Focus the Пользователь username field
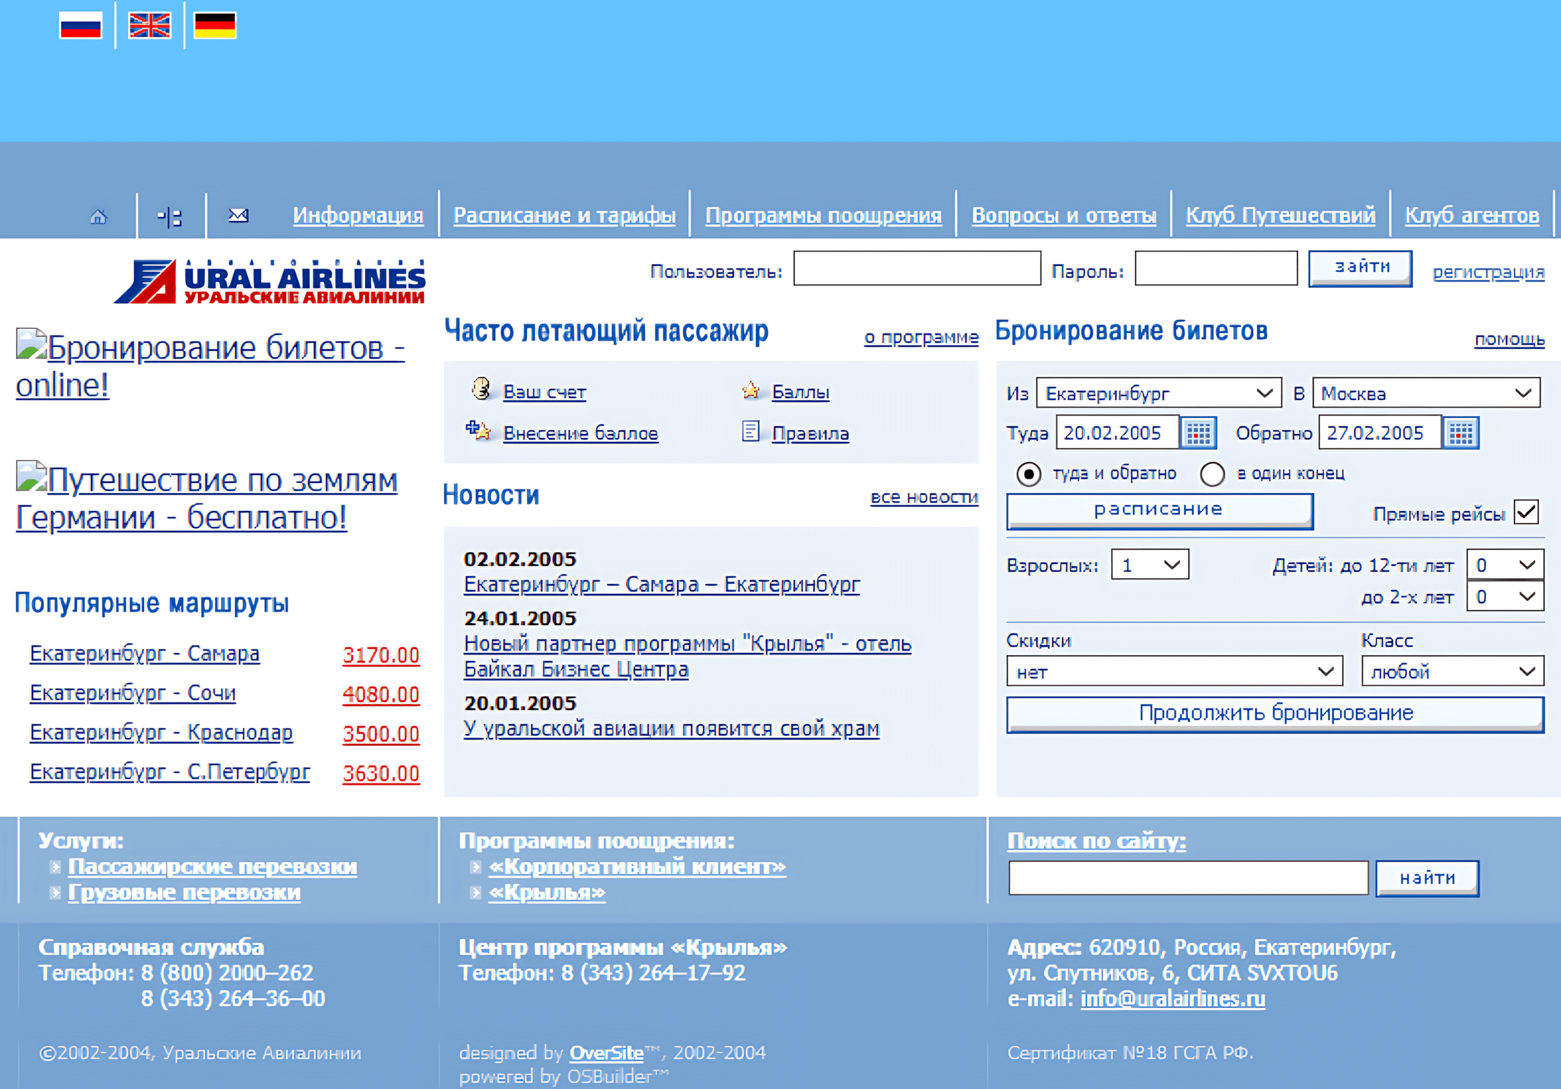Image resolution: width=1561 pixels, height=1089 pixels. click(x=917, y=268)
